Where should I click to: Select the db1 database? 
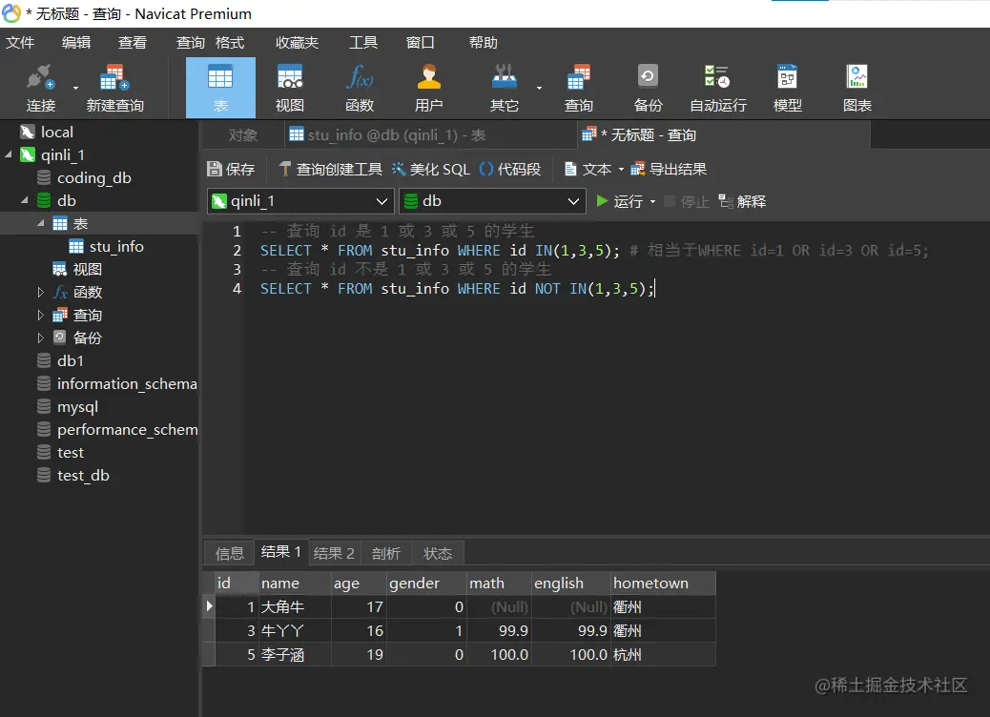(x=70, y=361)
